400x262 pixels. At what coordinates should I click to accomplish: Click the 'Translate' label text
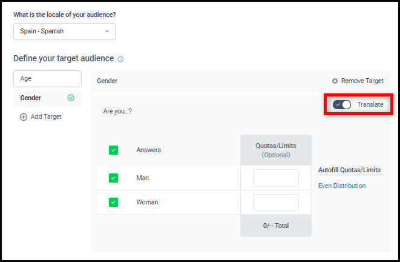click(370, 104)
